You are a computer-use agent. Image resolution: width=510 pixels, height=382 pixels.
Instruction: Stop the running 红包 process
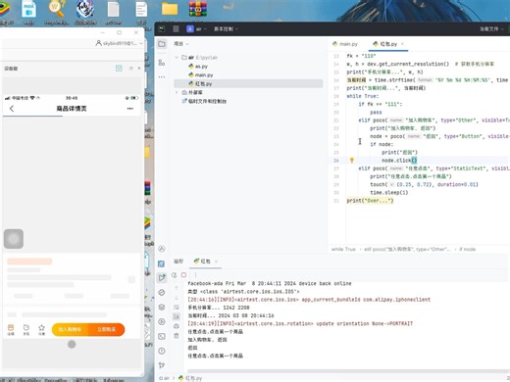coord(183,275)
